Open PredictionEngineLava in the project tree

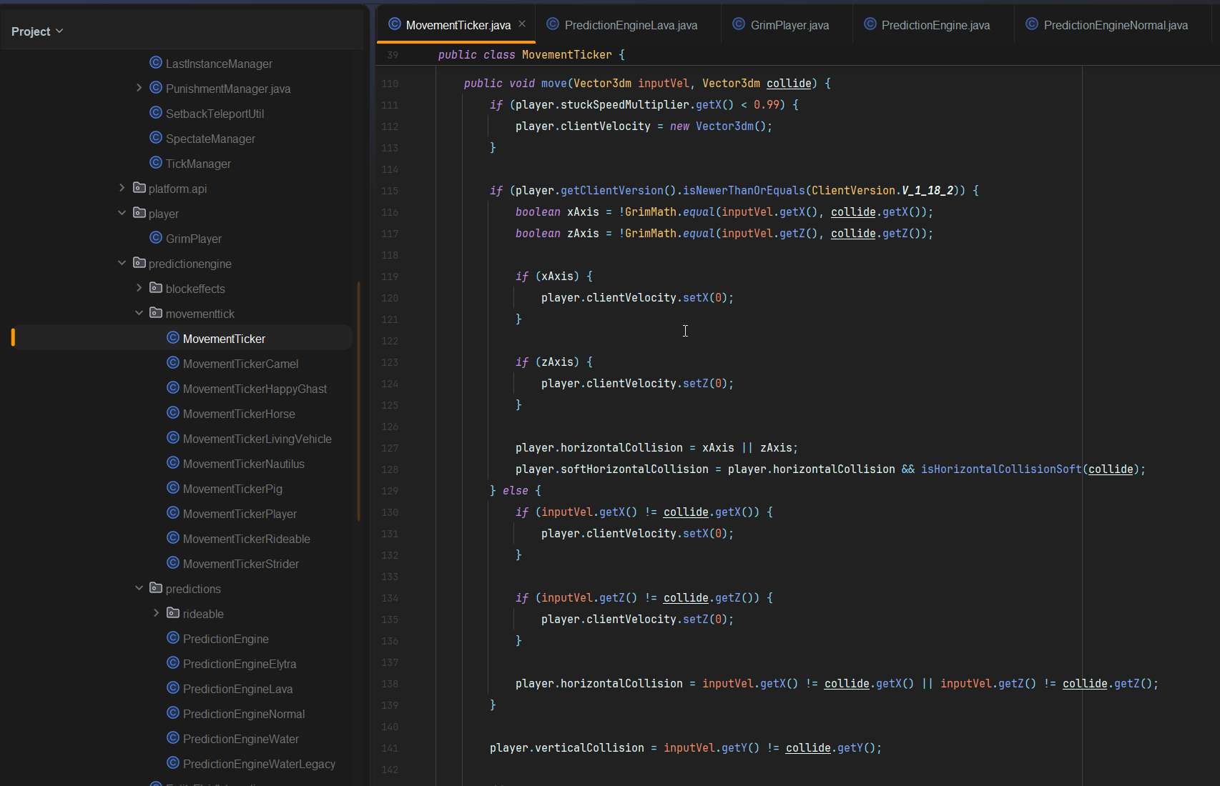point(238,689)
